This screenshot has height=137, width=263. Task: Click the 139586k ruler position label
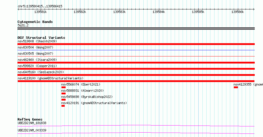point(238,12)
